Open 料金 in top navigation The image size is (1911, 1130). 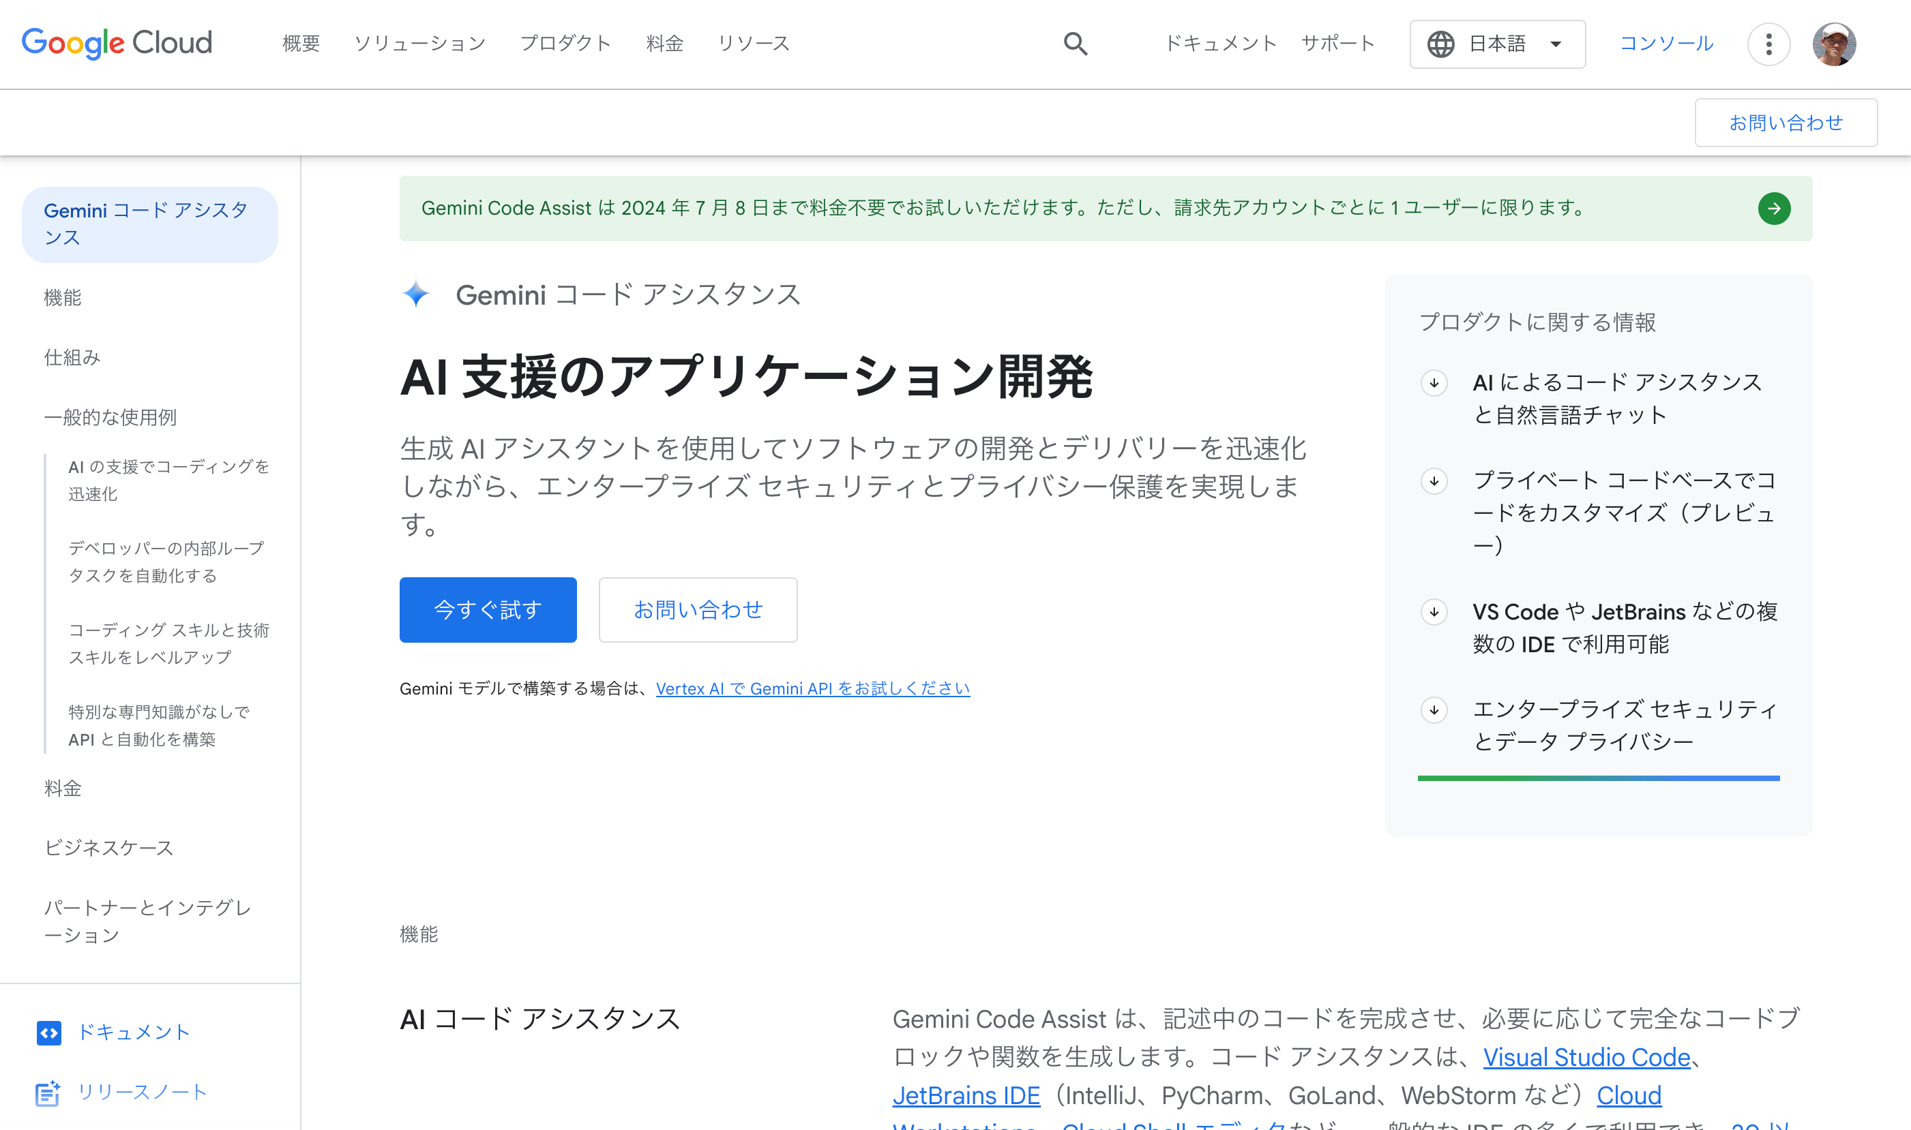tap(664, 44)
